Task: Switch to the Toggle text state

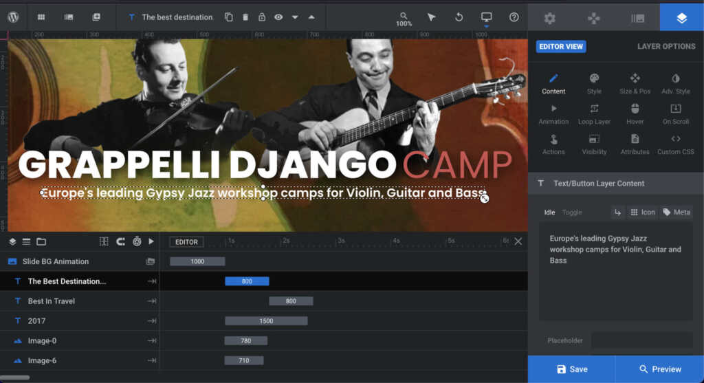Action: point(571,212)
